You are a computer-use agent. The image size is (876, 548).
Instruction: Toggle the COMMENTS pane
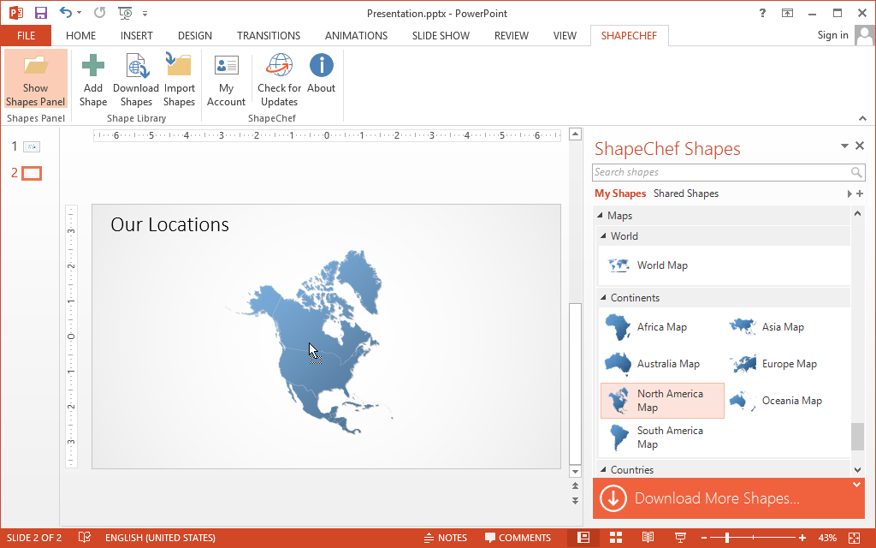[x=518, y=538]
